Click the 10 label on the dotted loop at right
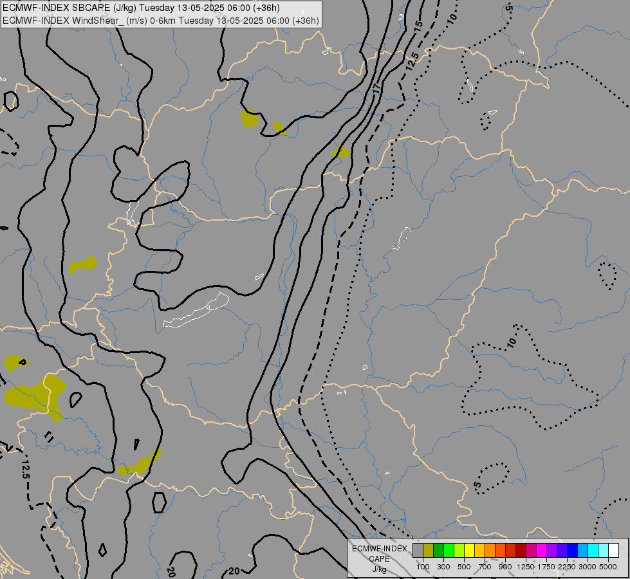This screenshot has width=630, height=579. [x=511, y=343]
